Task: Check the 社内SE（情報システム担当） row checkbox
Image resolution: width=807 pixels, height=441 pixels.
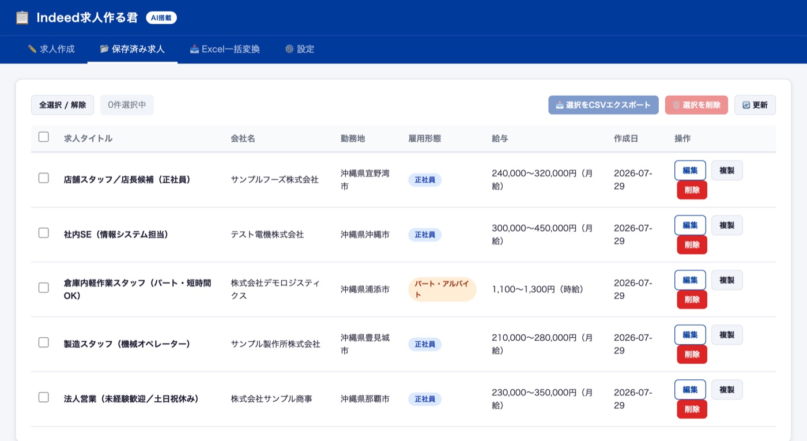Action: pyautogui.click(x=44, y=233)
